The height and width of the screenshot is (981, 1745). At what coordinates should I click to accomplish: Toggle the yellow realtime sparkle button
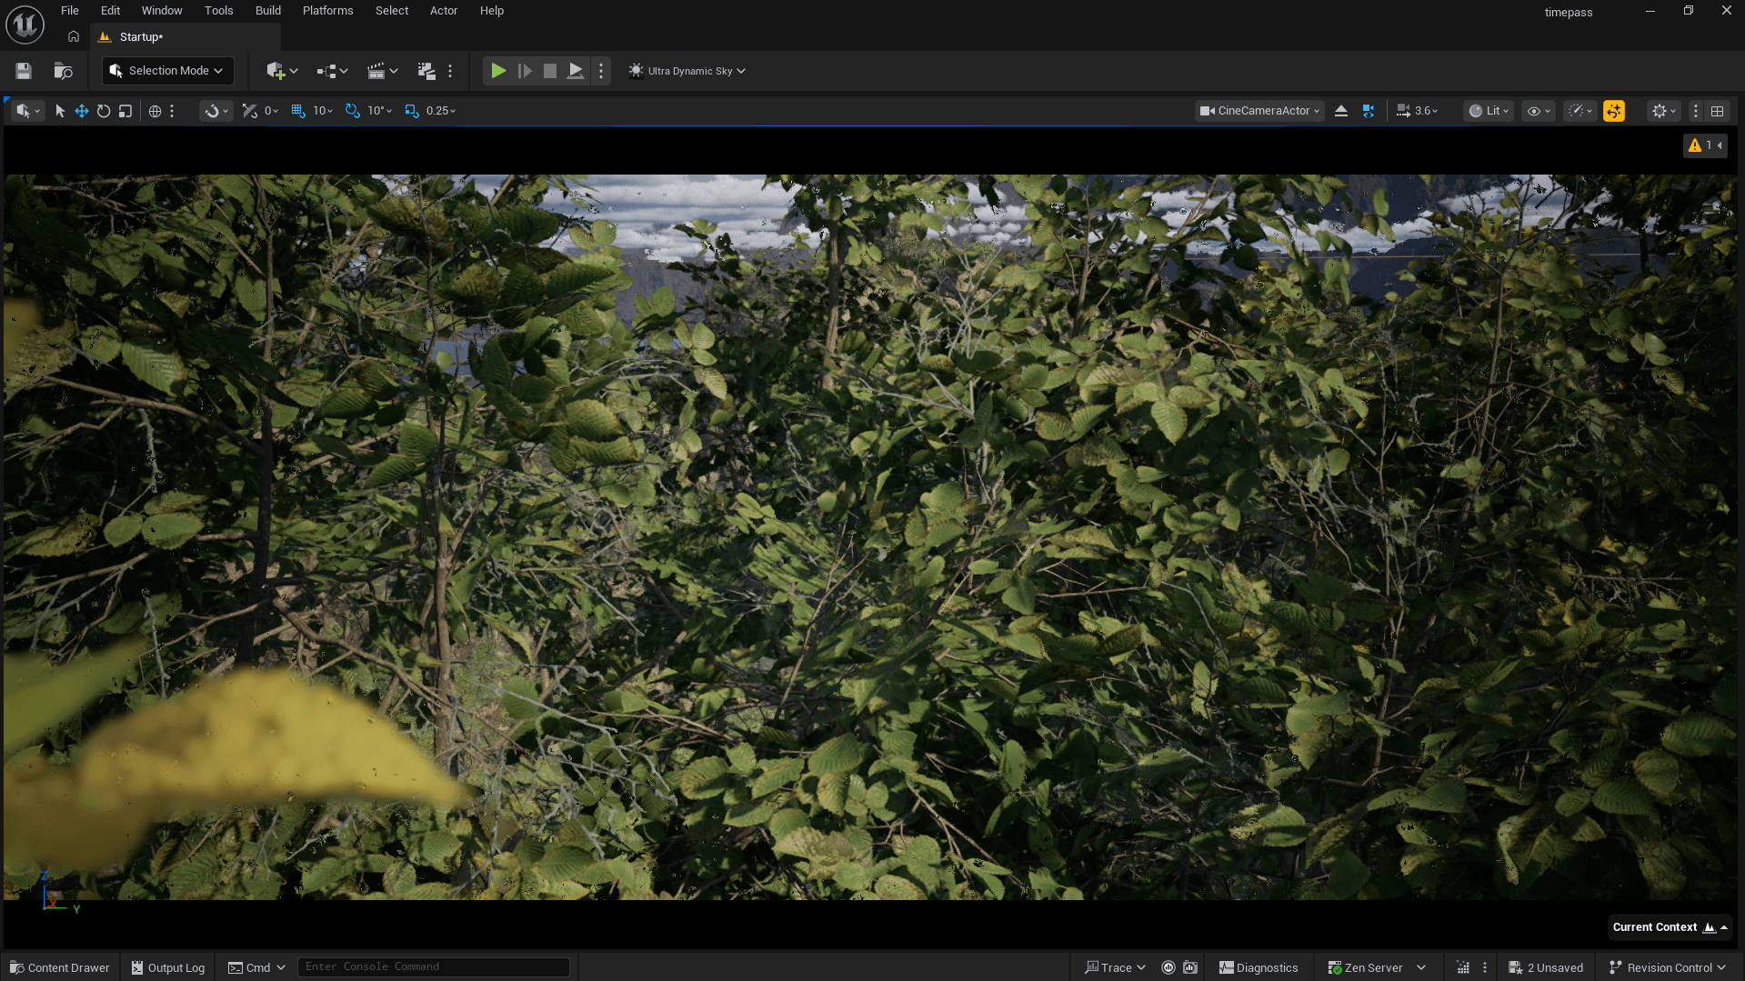(1613, 111)
